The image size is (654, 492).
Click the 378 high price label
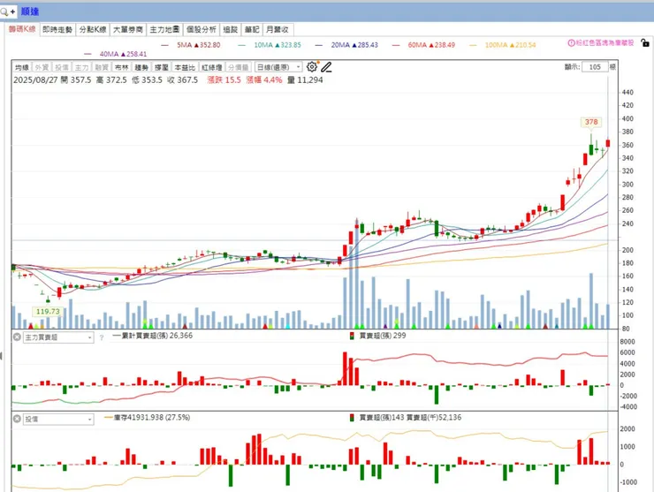(x=591, y=122)
